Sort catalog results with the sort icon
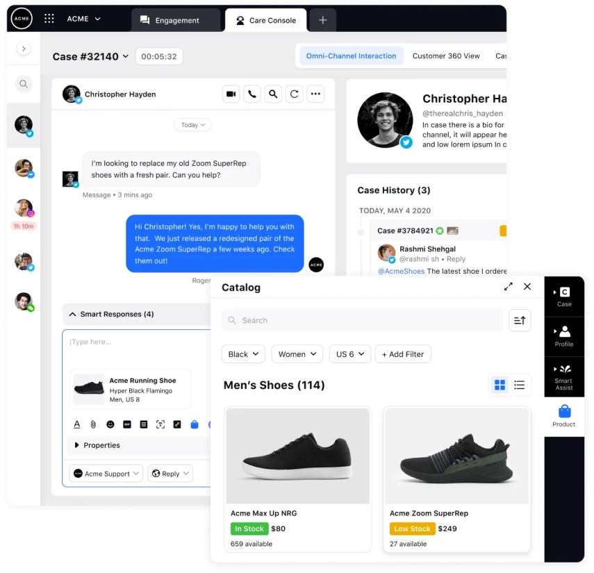Screen dimensions: 594x573 [520, 320]
